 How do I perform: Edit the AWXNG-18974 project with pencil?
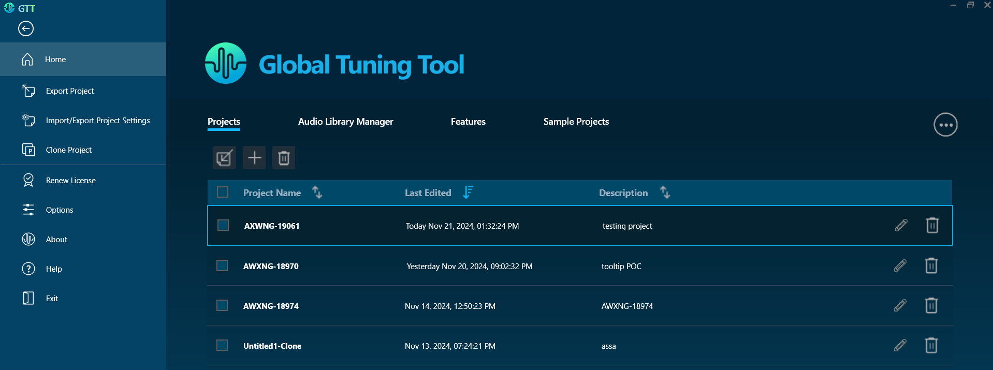coord(900,305)
